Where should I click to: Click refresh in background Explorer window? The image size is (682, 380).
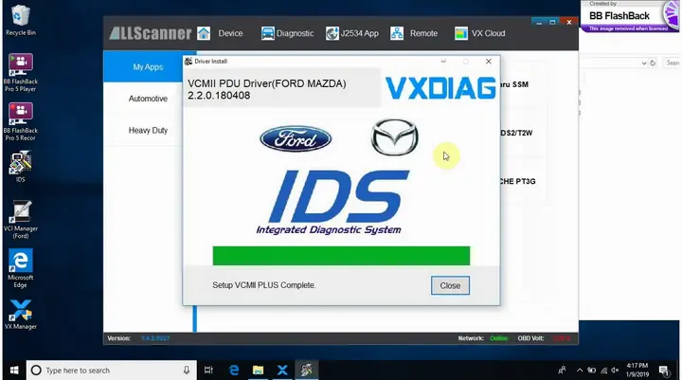coord(653,63)
